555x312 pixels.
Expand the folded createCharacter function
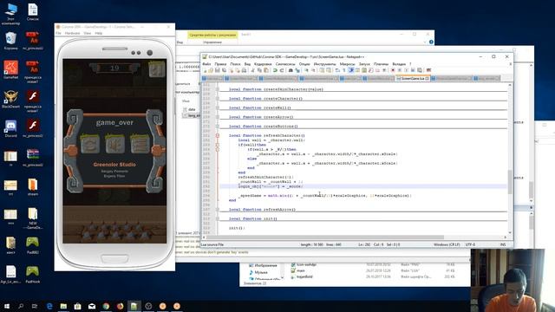[218, 98]
